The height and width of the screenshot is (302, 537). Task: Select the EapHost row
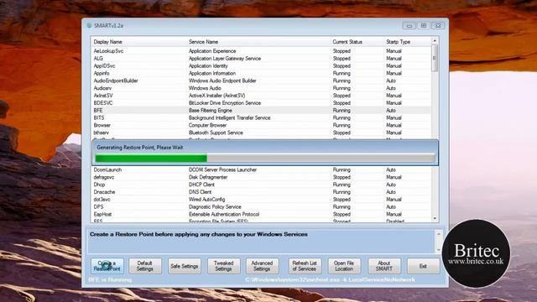(261, 215)
